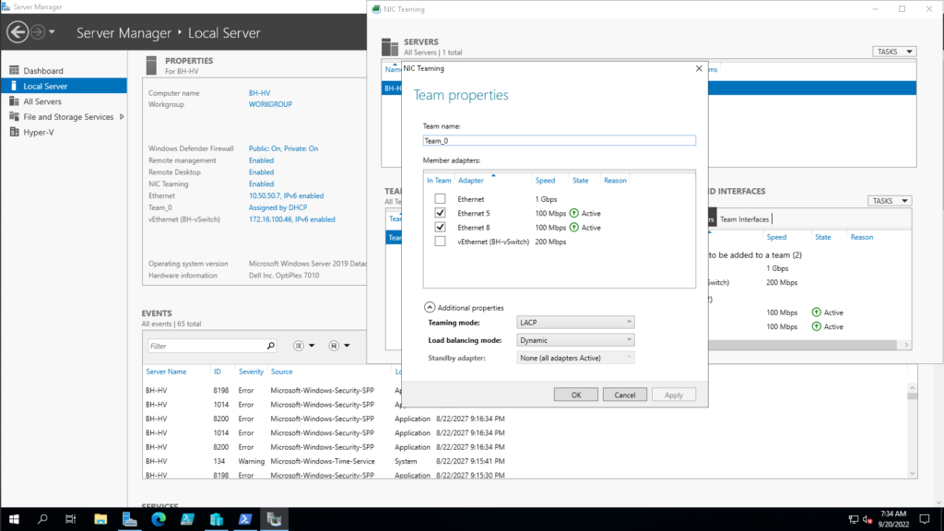Click the Ethernet 5 Active state icon
Screen dimensions: 944x531
click(x=573, y=213)
